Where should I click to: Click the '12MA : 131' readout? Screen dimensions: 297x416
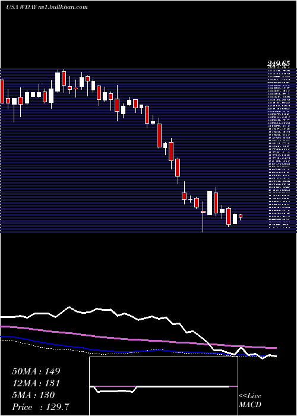36,383
